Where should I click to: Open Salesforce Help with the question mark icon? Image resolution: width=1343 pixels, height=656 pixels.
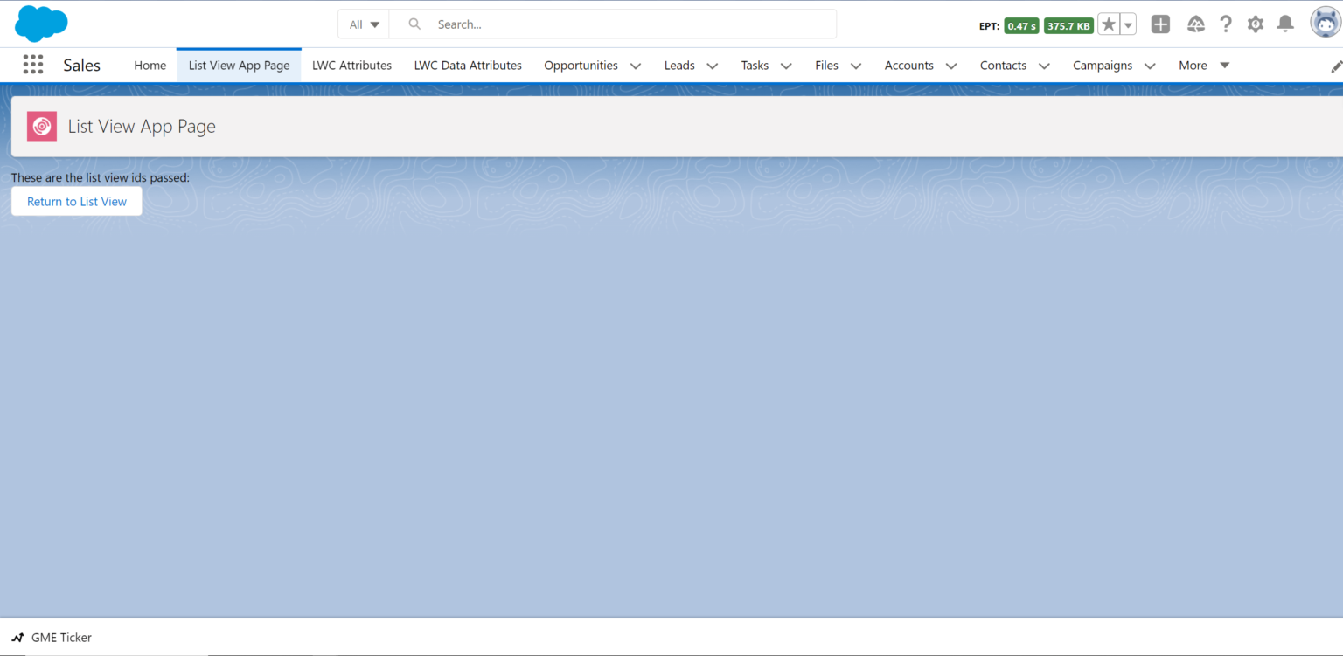tap(1225, 24)
